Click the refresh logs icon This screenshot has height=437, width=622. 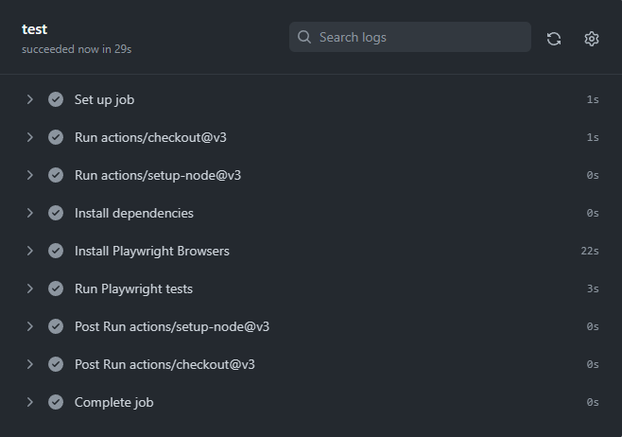pos(554,39)
